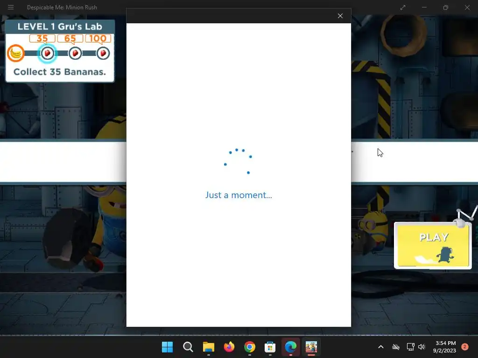Select the banana icon on the level progress track
The width and height of the screenshot is (478, 358).
(16, 53)
